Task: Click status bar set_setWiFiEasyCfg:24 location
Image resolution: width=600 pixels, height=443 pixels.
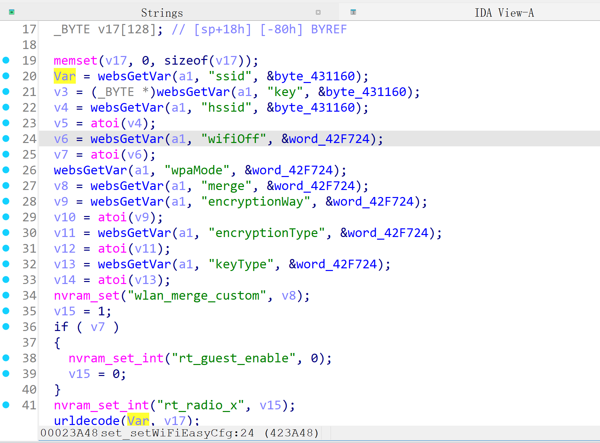Action: tap(177, 433)
